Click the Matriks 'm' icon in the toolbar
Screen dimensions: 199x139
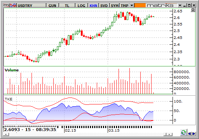pyautogui.click(x=7, y=5)
